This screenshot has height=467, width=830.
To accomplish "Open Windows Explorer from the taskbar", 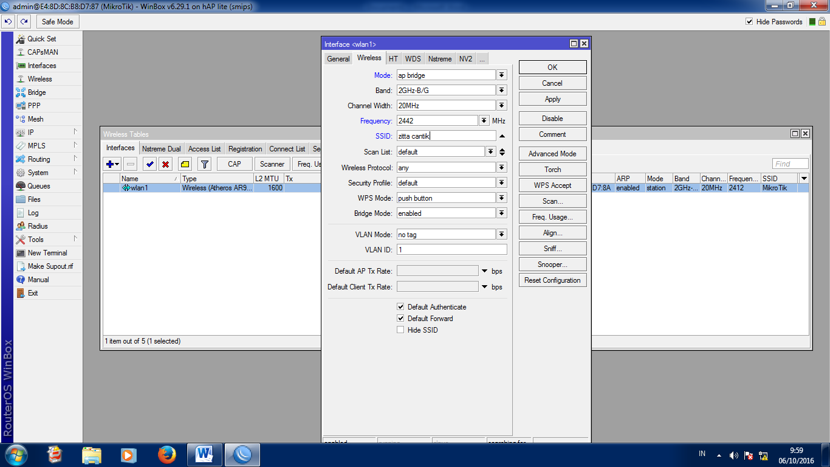I will point(92,455).
